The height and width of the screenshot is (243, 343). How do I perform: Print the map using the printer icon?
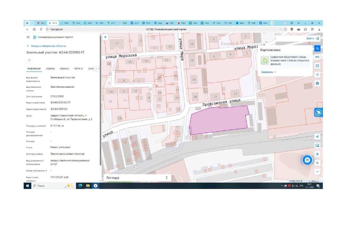pyautogui.click(x=317, y=83)
